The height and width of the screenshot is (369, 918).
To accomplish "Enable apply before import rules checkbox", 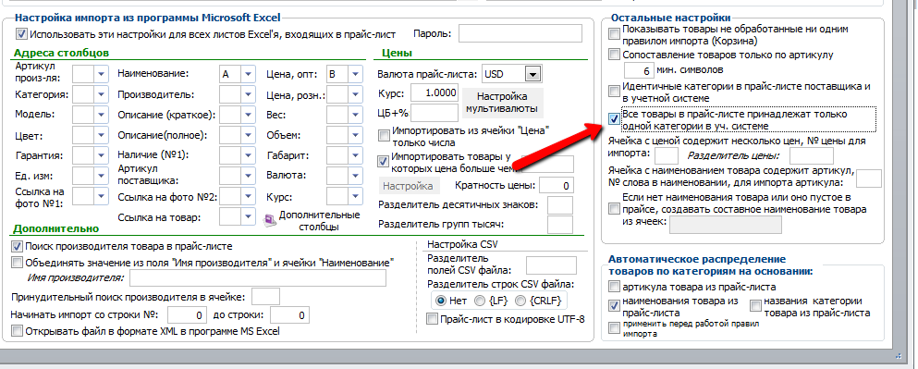I will (x=614, y=328).
